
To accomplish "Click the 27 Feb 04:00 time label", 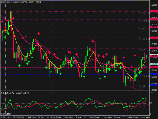I will coord(31,117).
